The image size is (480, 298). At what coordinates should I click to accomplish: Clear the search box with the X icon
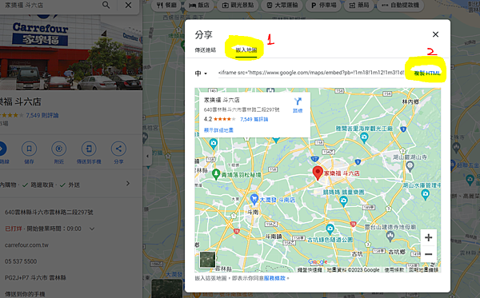128,6
